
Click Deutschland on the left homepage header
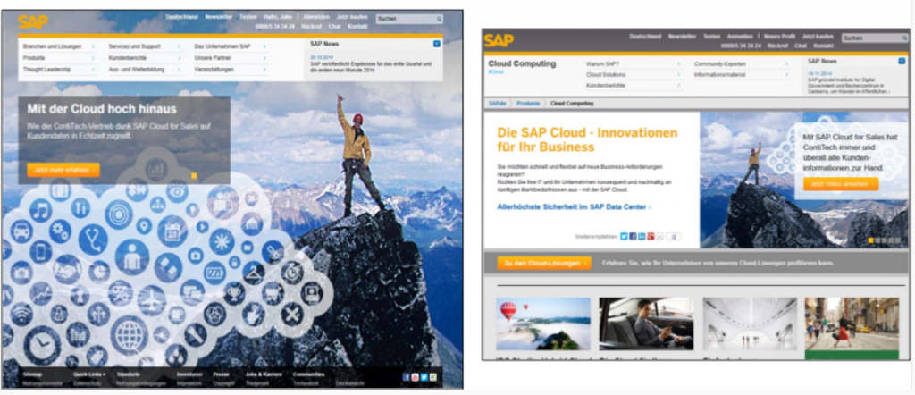[181, 17]
